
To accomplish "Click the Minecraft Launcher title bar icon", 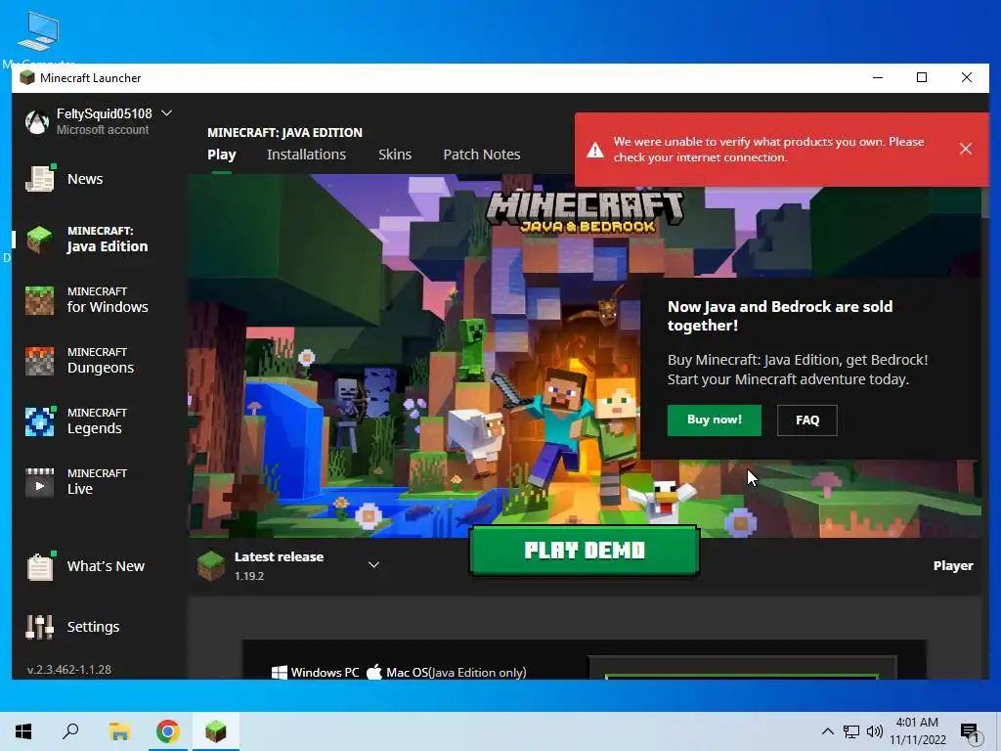I will tap(26, 78).
